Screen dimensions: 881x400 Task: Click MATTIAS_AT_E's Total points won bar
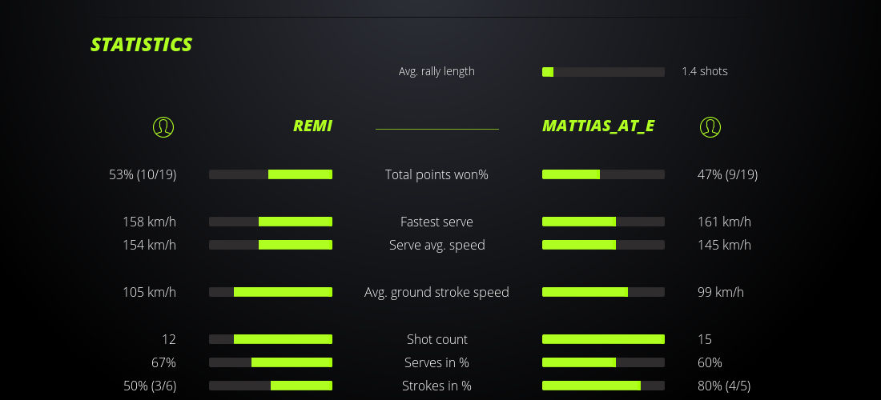pyautogui.click(x=603, y=174)
